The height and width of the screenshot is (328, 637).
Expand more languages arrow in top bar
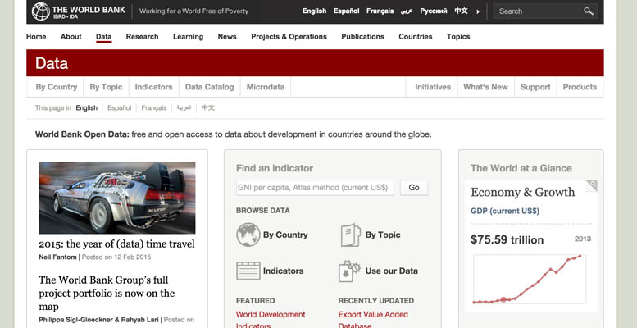pyautogui.click(x=478, y=11)
